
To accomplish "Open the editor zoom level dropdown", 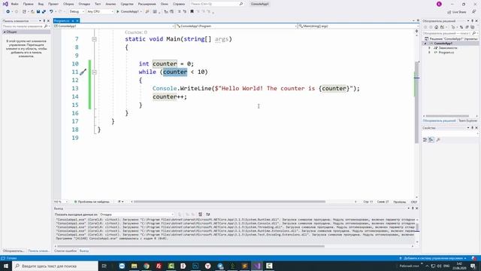I will pos(61,202).
